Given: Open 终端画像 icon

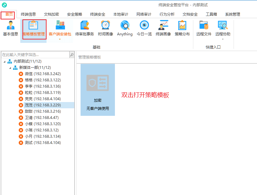Looking at the screenshot, I should tap(163, 25).
